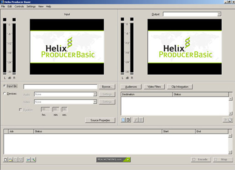Click the RealNetworks.com banner arrow
The width and height of the screenshot is (235, 170).
128,160
